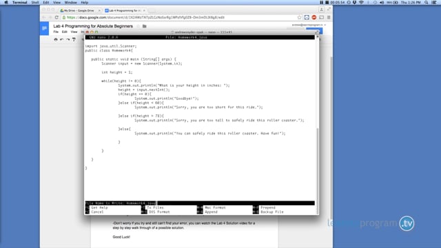Click the Chrome user profile icon
Screen dimensions: 441x248
click(x=322, y=10)
